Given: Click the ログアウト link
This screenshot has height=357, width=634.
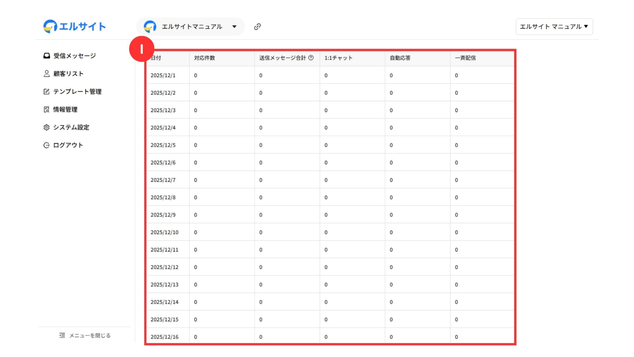Looking at the screenshot, I should (x=68, y=145).
